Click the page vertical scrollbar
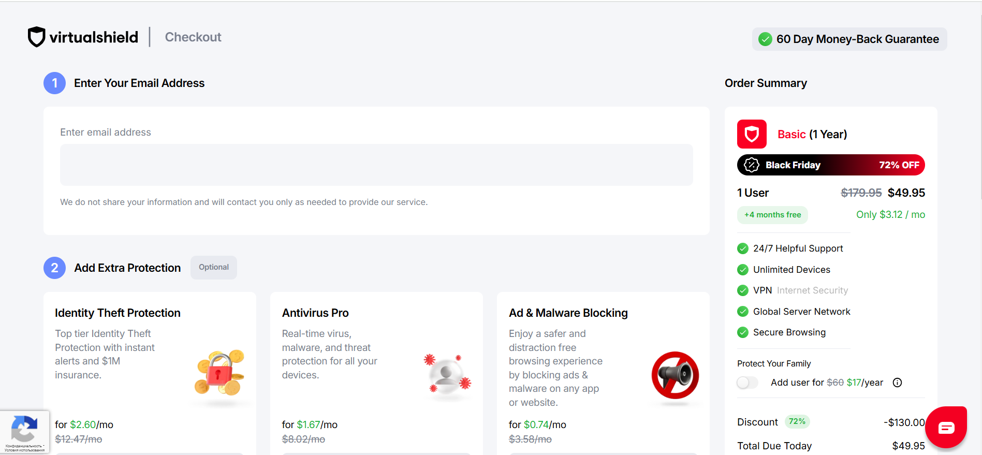 tap(979, 104)
